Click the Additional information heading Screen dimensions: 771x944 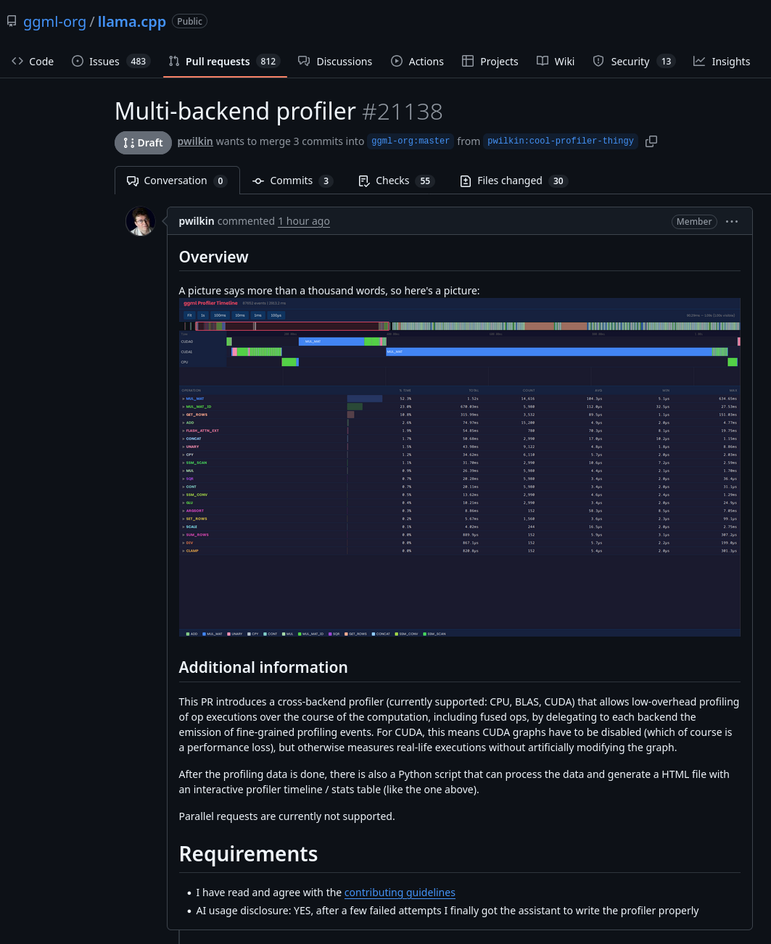coord(263,667)
